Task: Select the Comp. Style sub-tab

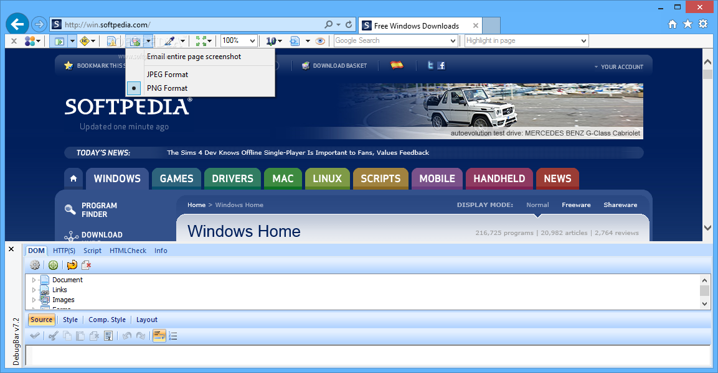Action: 107,320
